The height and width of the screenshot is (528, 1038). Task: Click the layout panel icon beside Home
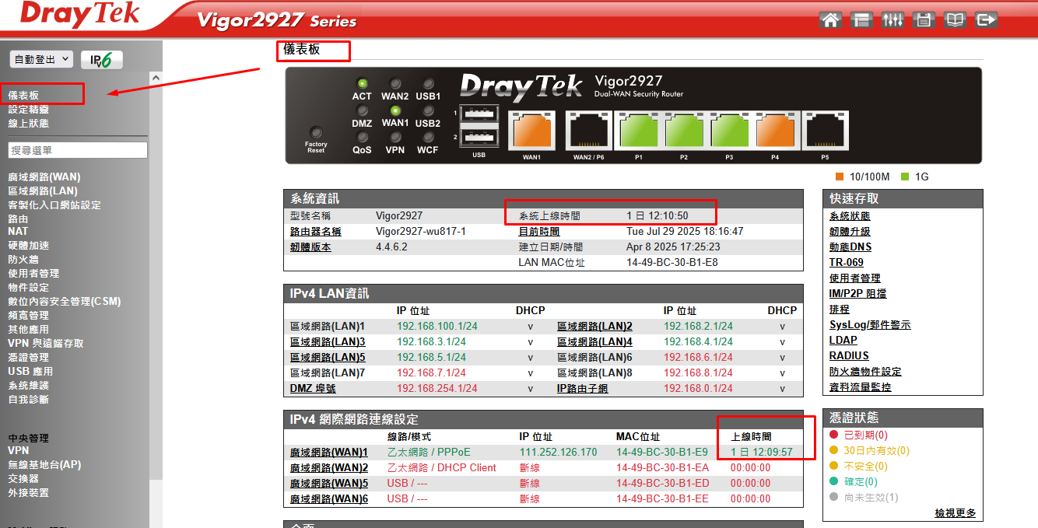861,20
